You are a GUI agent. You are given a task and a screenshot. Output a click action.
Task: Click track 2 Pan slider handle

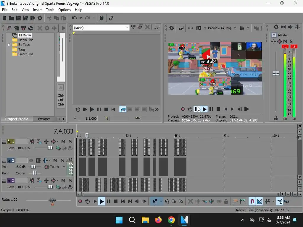click(x=35, y=173)
